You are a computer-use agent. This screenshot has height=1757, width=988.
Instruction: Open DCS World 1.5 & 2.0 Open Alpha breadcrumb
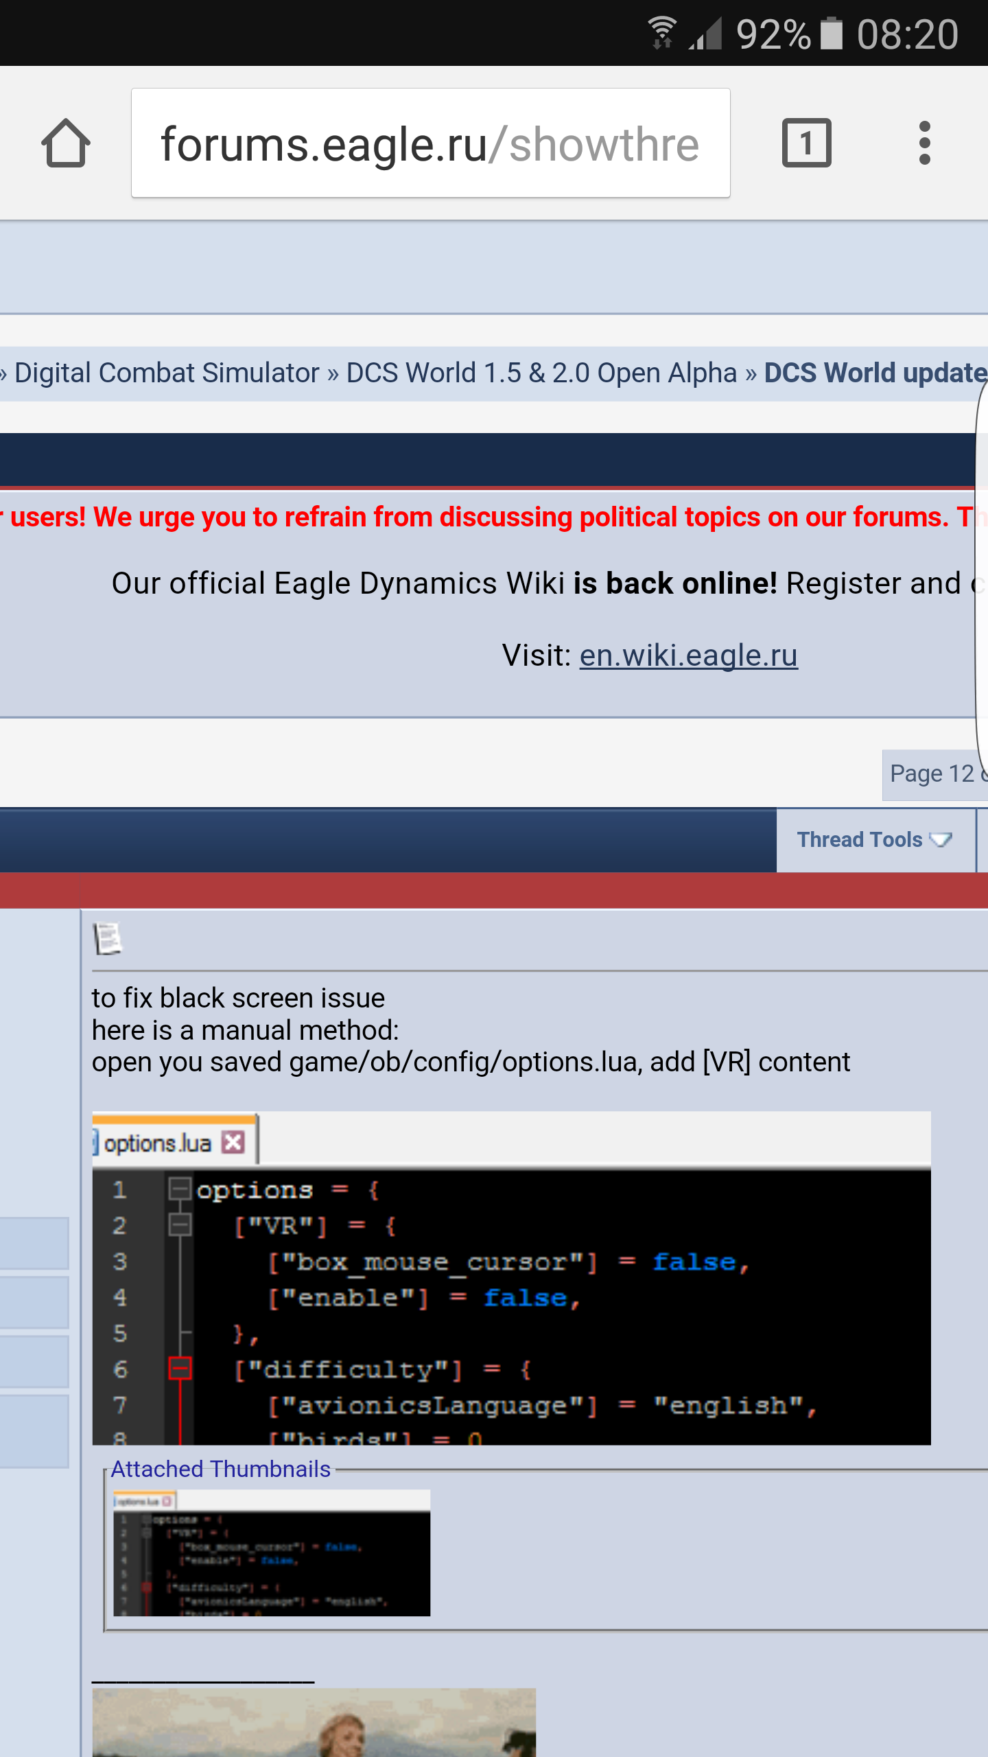[541, 373]
